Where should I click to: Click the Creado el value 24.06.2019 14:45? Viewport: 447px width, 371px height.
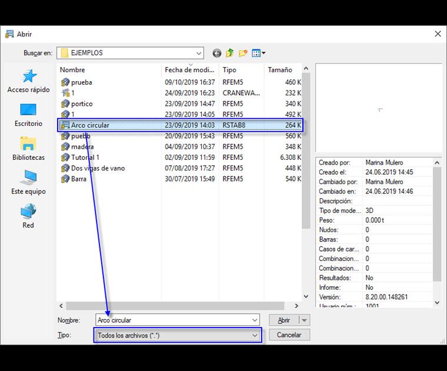point(389,172)
